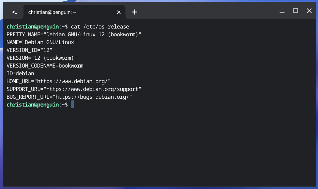Viewport: 318px width, 189px height.
Task: Click the SUPPORT_URL debian.org/support line
Action: point(74,89)
